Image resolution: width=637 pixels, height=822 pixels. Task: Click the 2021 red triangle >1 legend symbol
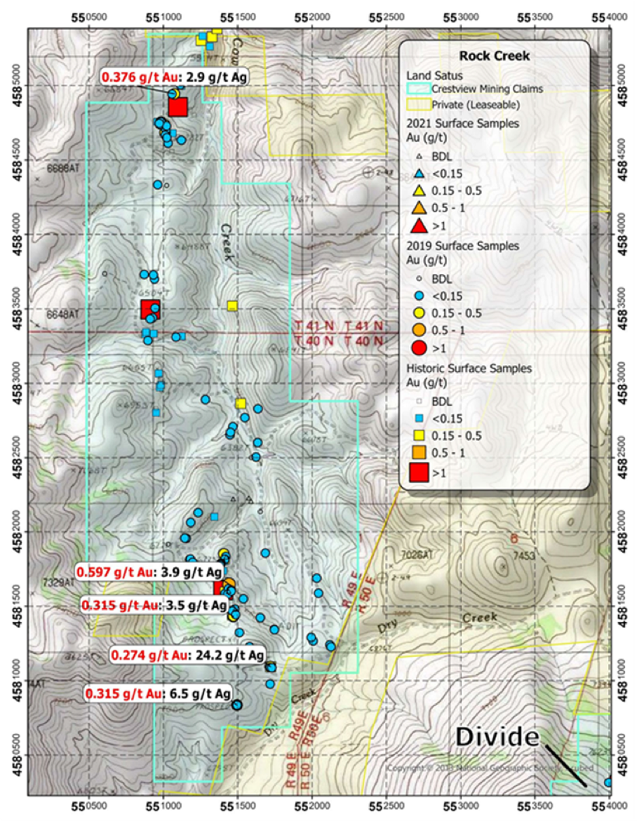tap(419, 226)
